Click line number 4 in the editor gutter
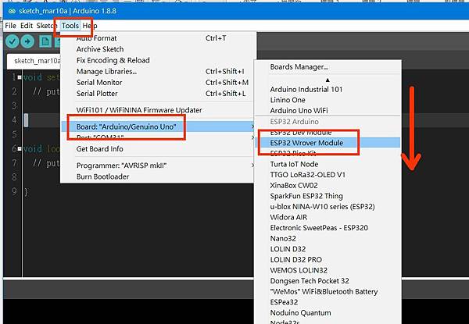469x324 pixels. [14, 120]
